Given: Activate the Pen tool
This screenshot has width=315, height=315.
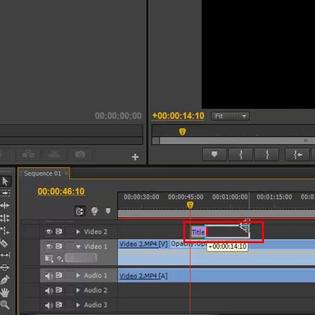Looking at the screenshot, I should click(5, 280).
